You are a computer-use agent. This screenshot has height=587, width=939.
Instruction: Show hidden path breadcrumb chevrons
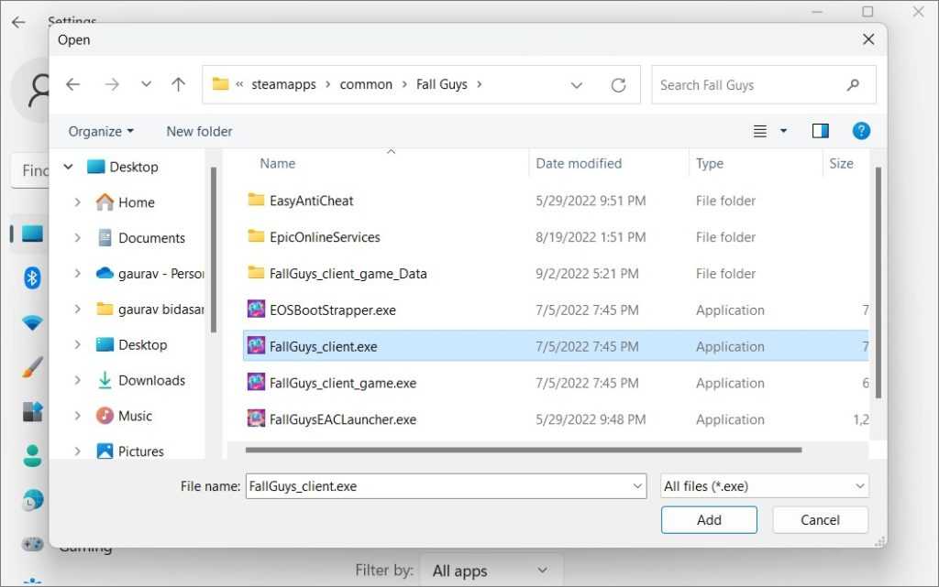[x=239, y=84]
